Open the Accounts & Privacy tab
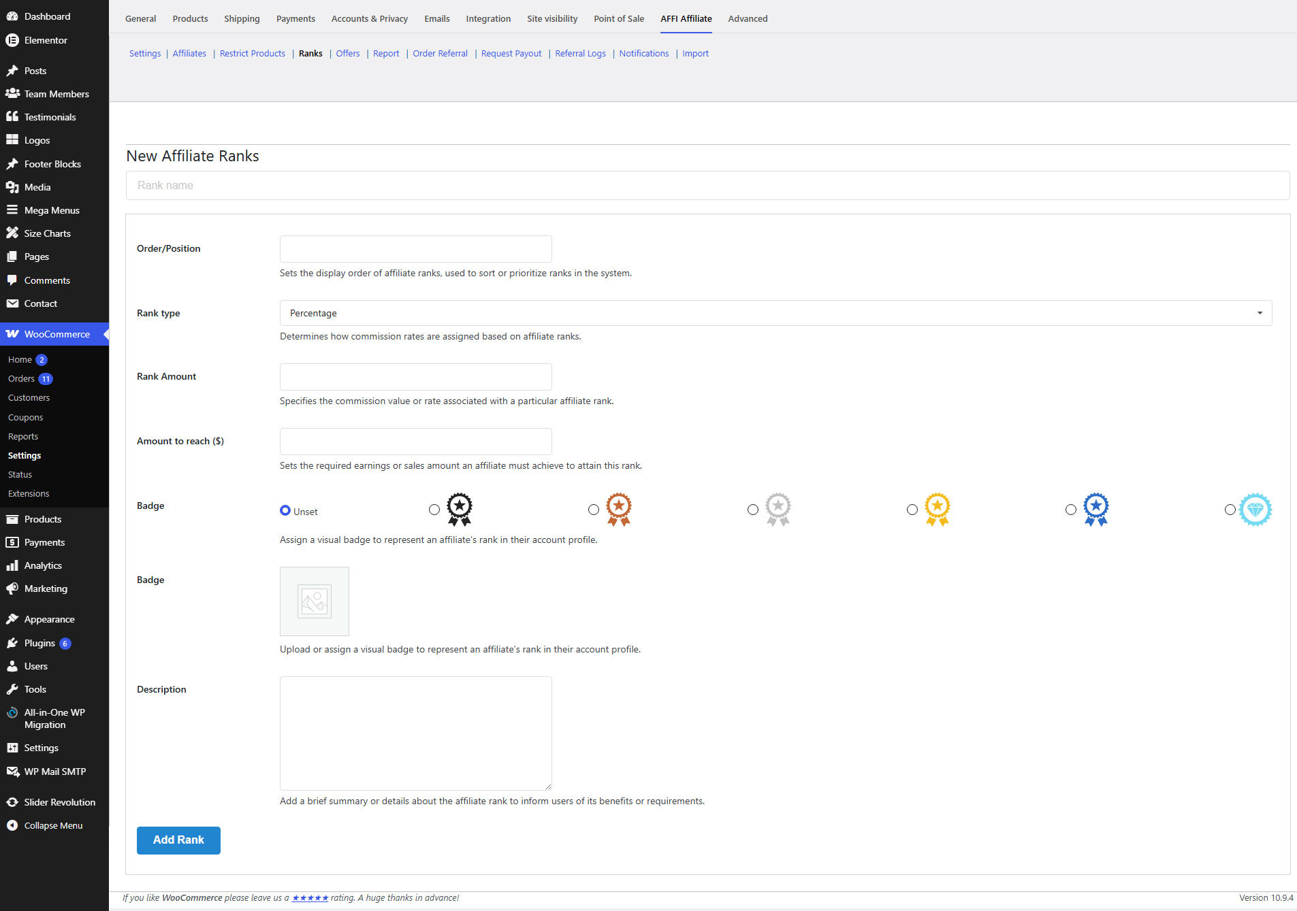1297x911 pixels. pyautogui.click(x=370, y=18)
